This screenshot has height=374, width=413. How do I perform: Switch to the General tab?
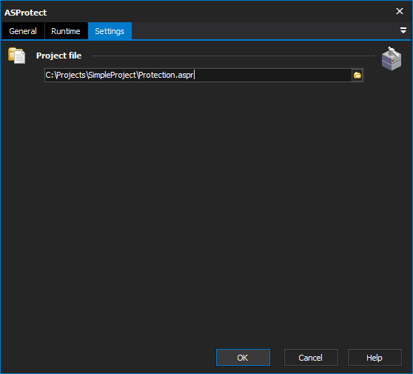tap(23, 31)
